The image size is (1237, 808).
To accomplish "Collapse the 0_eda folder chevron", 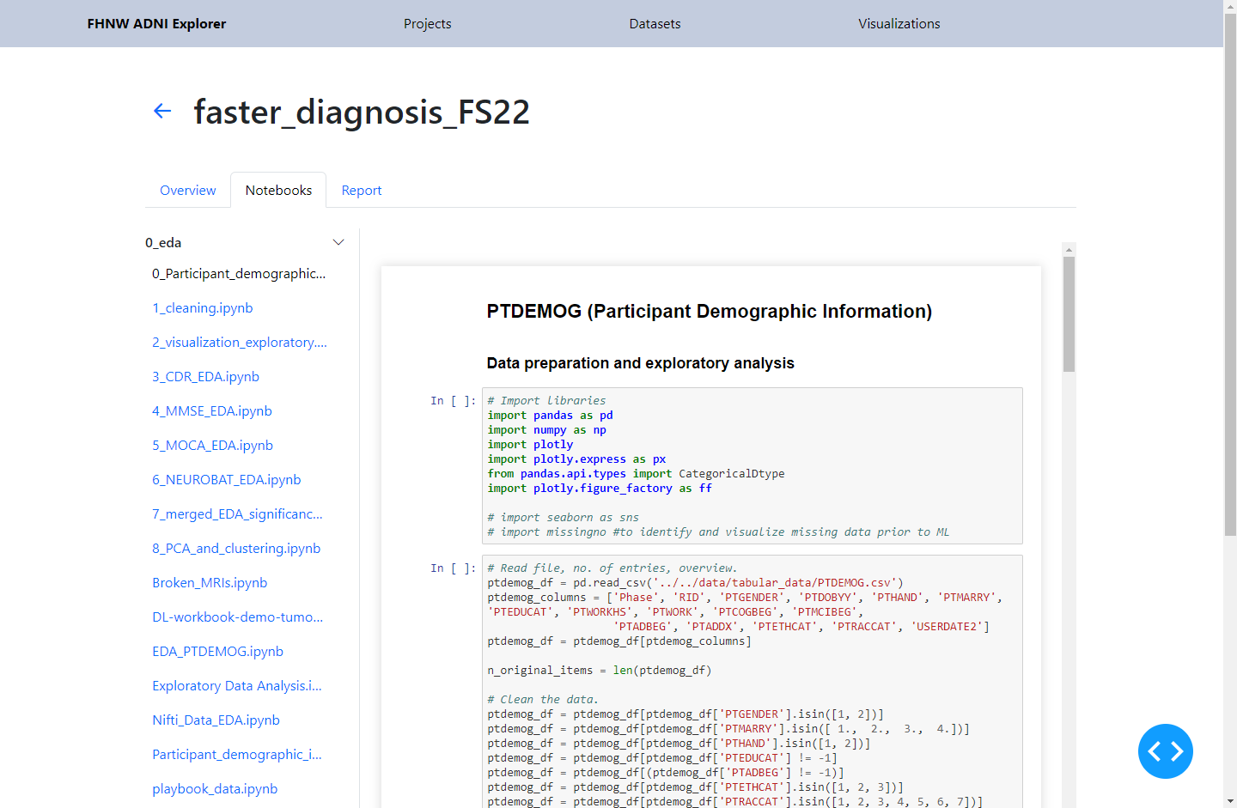I will (x=338, y=242).
